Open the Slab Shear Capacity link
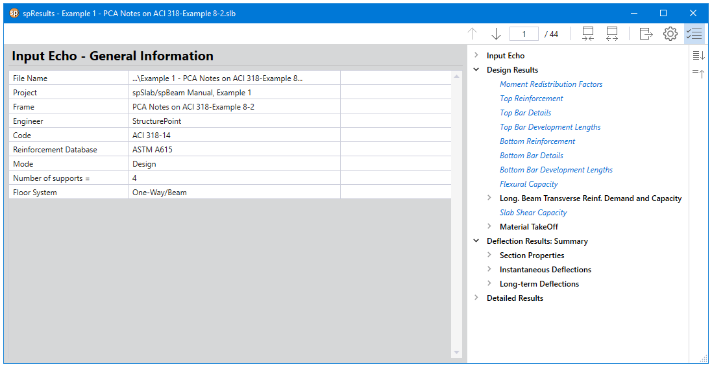 (534, 212)
